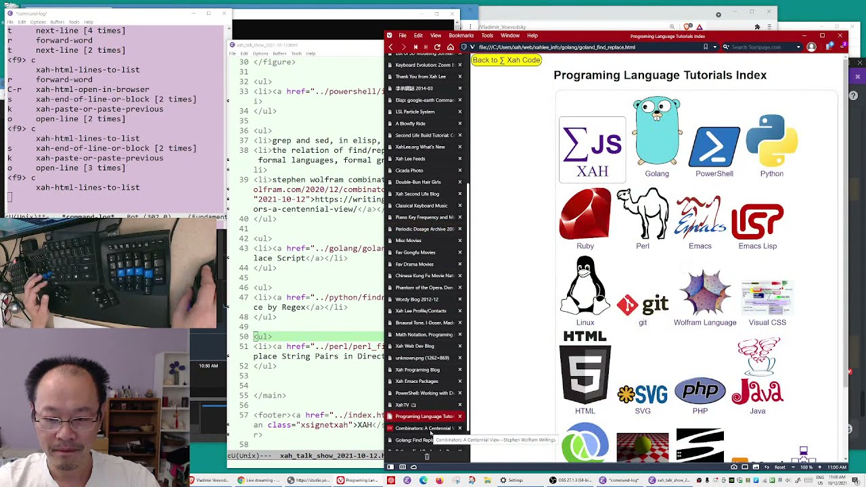Open the home page via home icon

point(451,47)
